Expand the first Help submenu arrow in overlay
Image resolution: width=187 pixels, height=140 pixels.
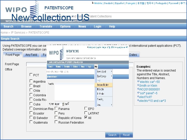111,72
